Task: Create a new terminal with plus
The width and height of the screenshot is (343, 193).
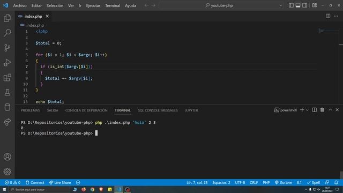Action: (x=302, y=110)
